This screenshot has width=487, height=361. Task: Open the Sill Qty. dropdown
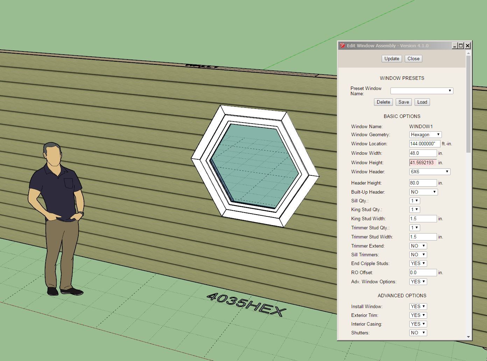coord(415,201)
